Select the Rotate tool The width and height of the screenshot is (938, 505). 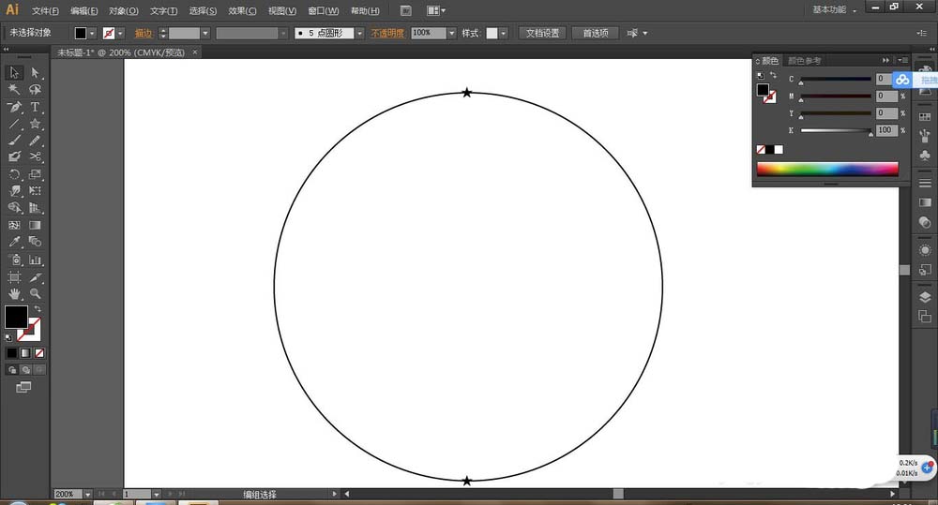pyautogui.click(x=14, y=174)
